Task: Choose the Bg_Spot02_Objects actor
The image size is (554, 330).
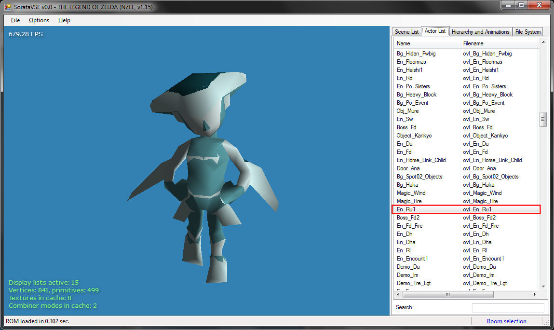Action: tap(466, 177)
